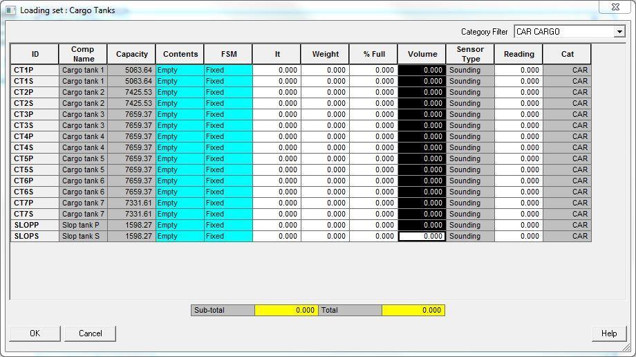This screenshot has height=357, width=636.
Task: Open the Help button
Action: [609, 333]
